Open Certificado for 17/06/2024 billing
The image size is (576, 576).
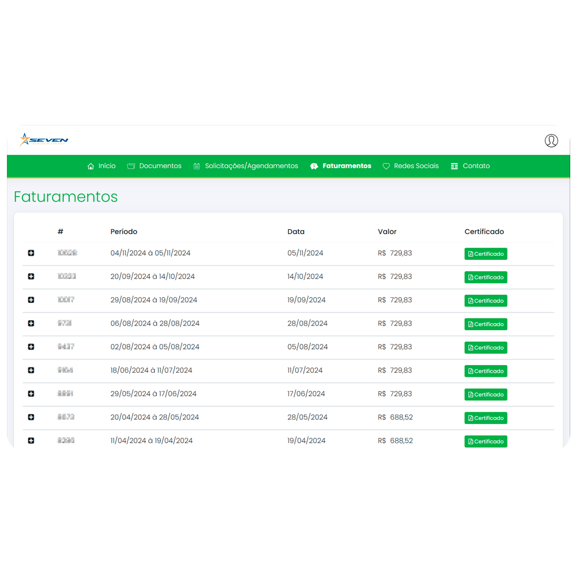click(486, 395)
